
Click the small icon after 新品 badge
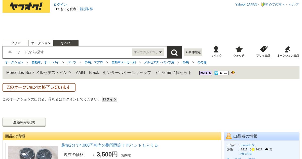point(233,73)
